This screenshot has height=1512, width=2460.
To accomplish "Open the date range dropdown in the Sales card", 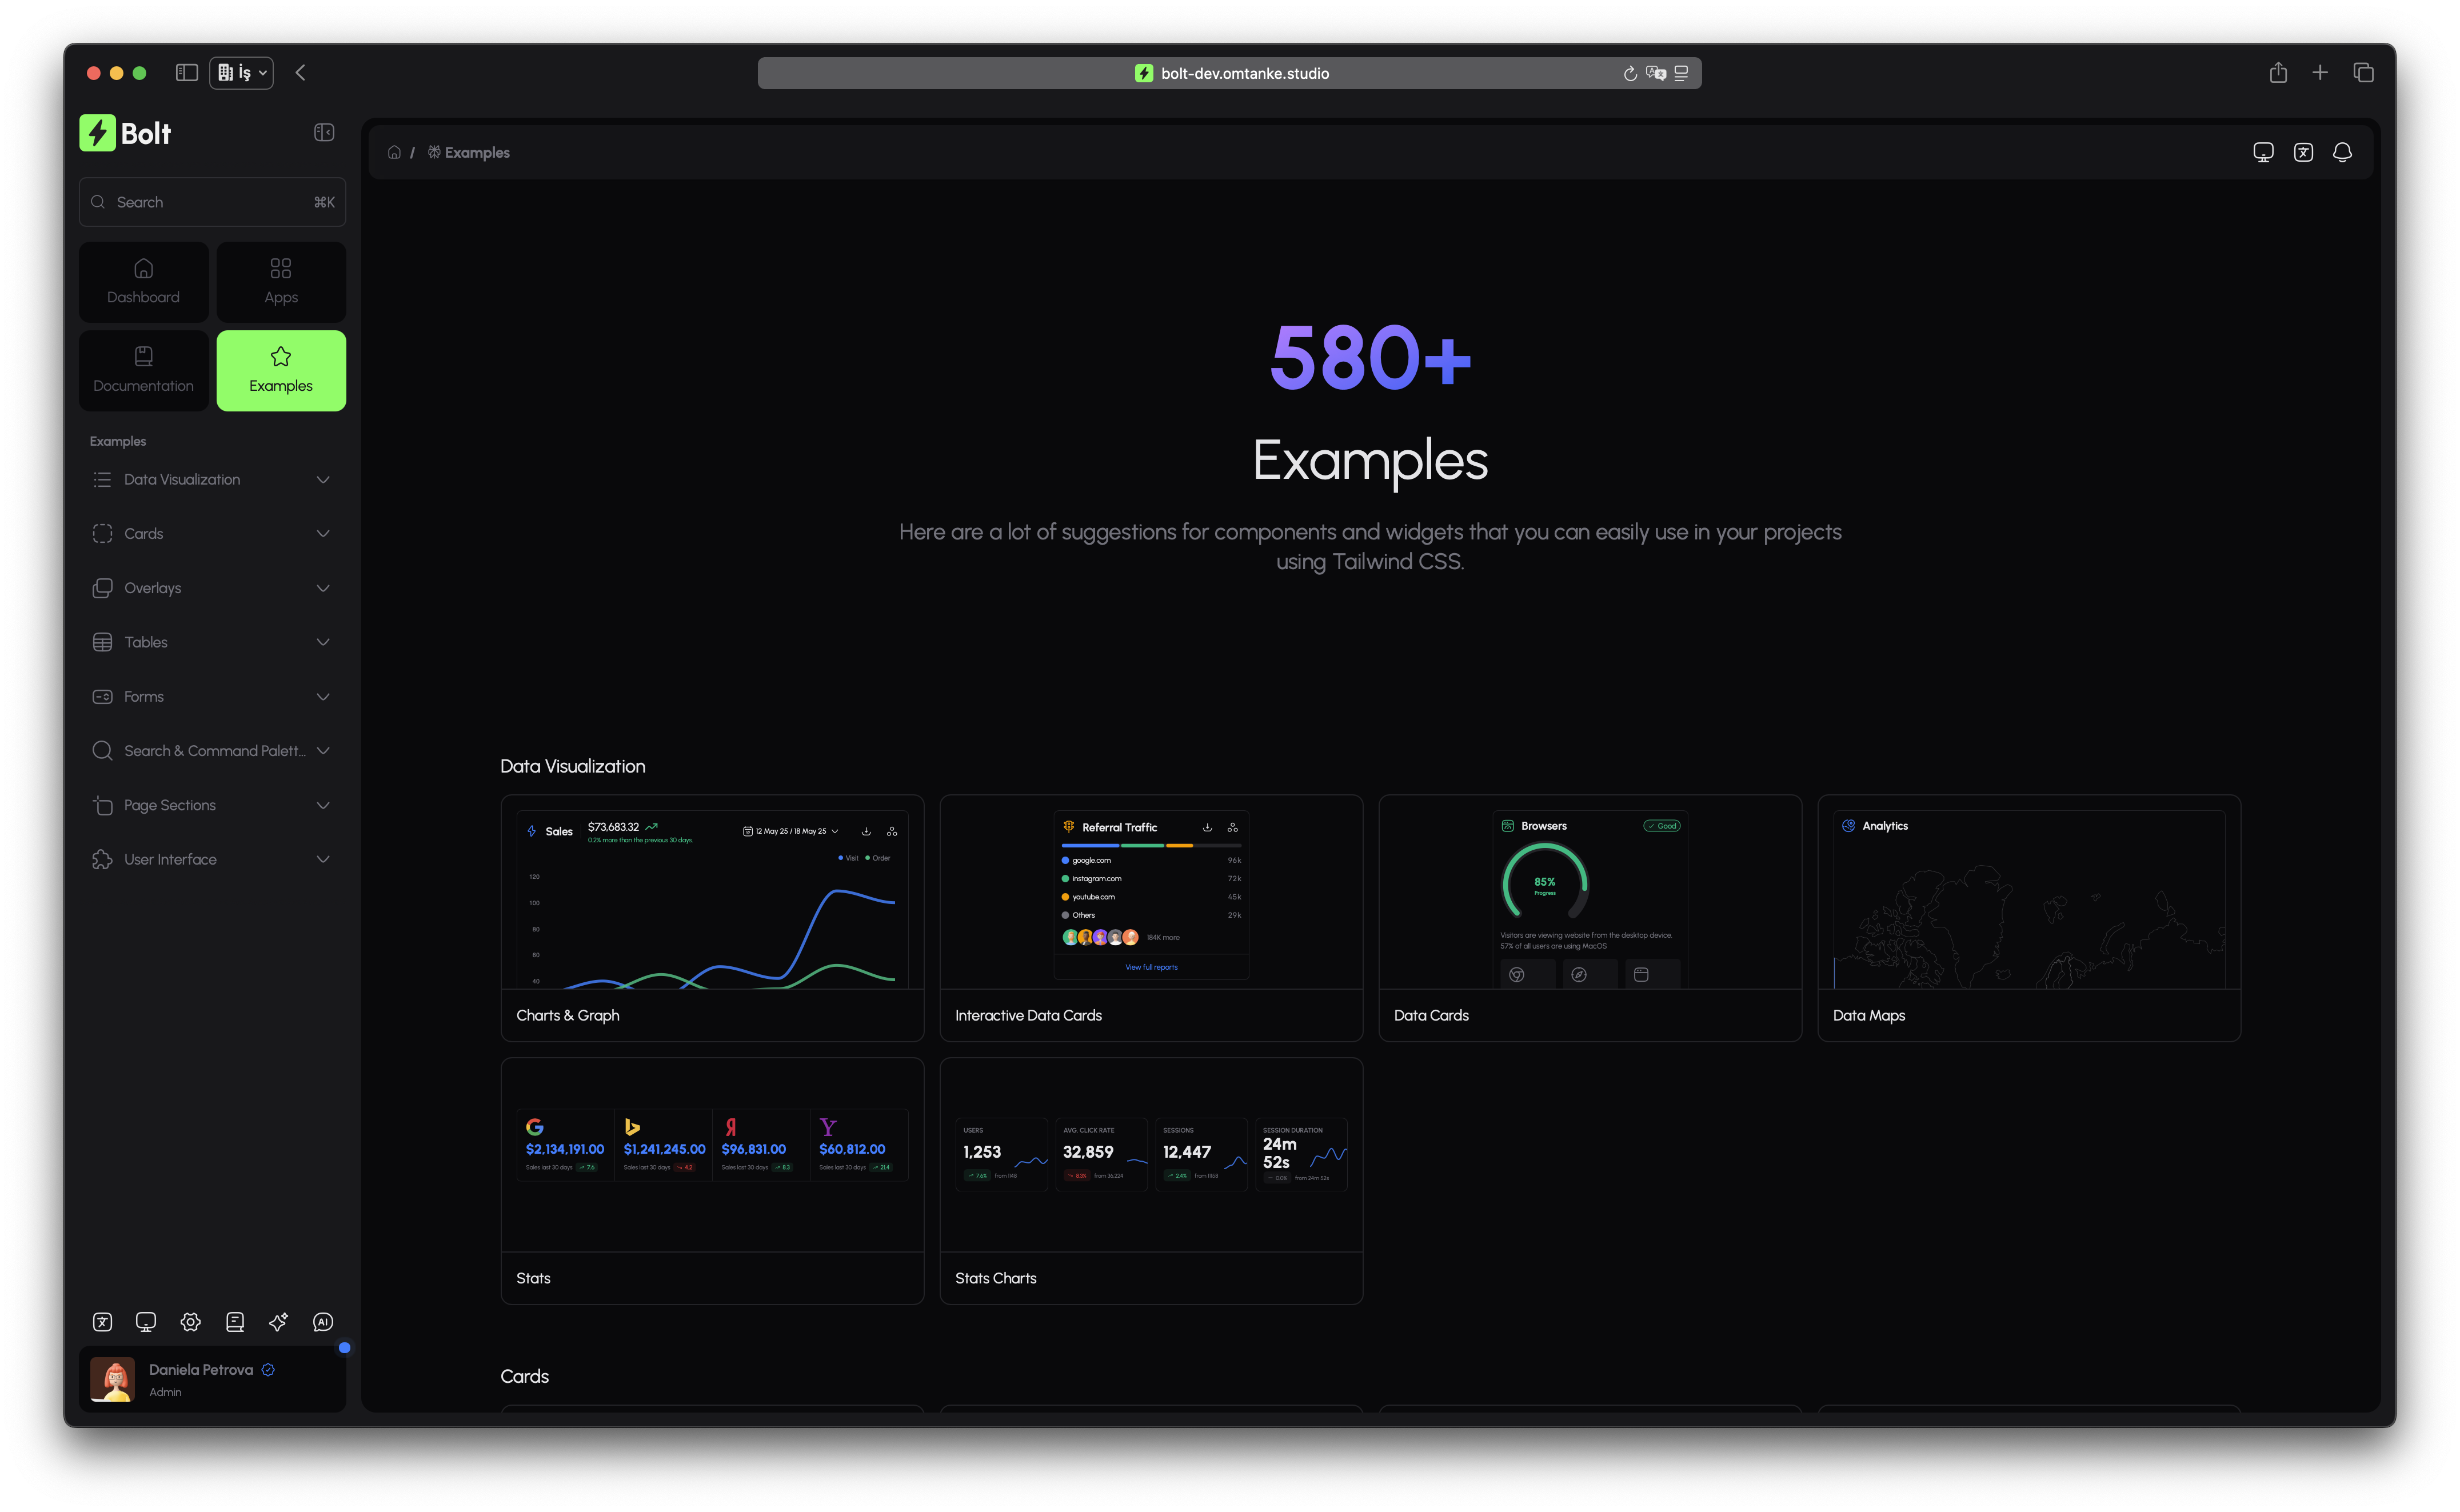I will coord(790,830).
